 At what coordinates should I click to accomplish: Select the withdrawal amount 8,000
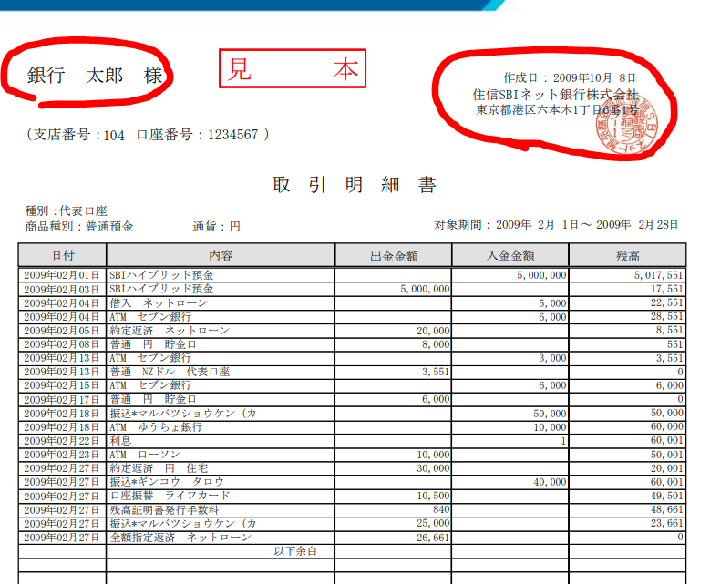[x=436, y=344]
